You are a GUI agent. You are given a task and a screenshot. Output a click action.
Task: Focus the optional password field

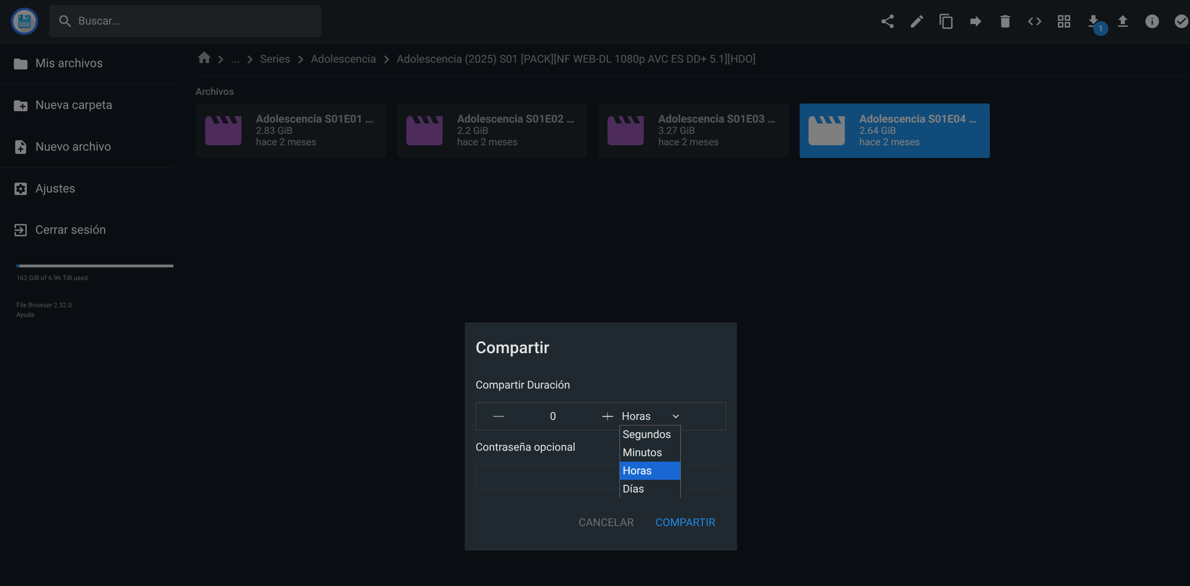(x=545, y=477)
